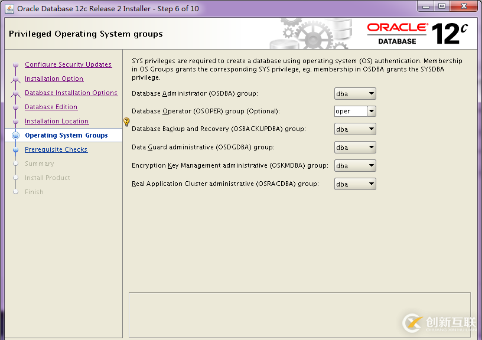The width and height of the screenshot is (482, 340).
Task: Click the Encryption Key Management group label
Action: coord(230,165)
